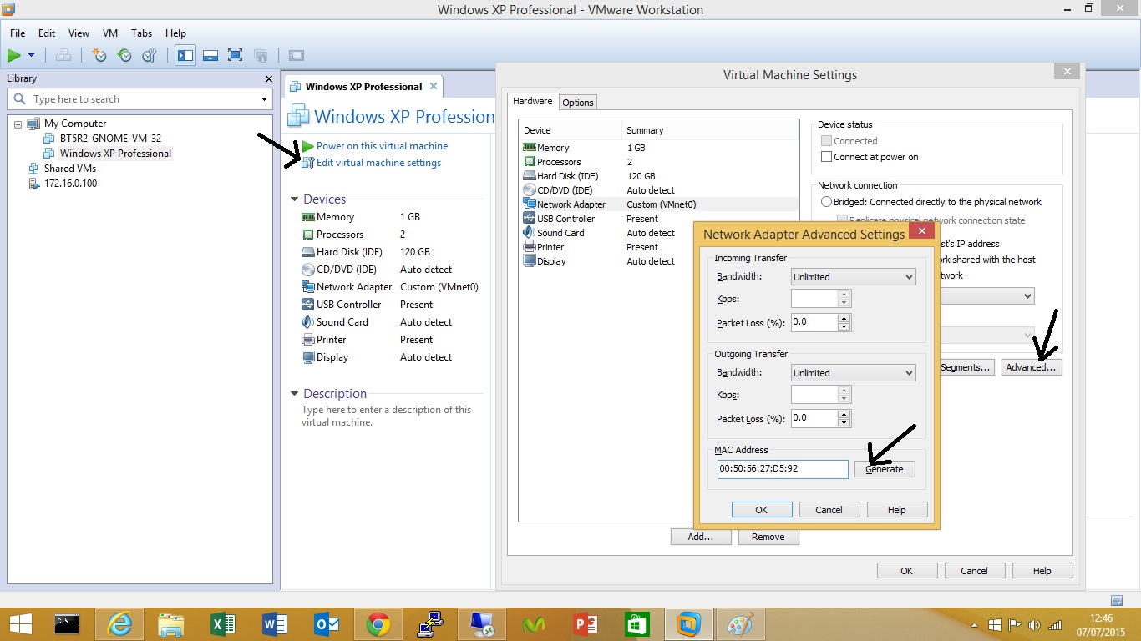The width and height of the screenshot is (1141, 641).
Task: Click OK in Network Adapter Advanced Settings
Action: [x=762, y=510]
